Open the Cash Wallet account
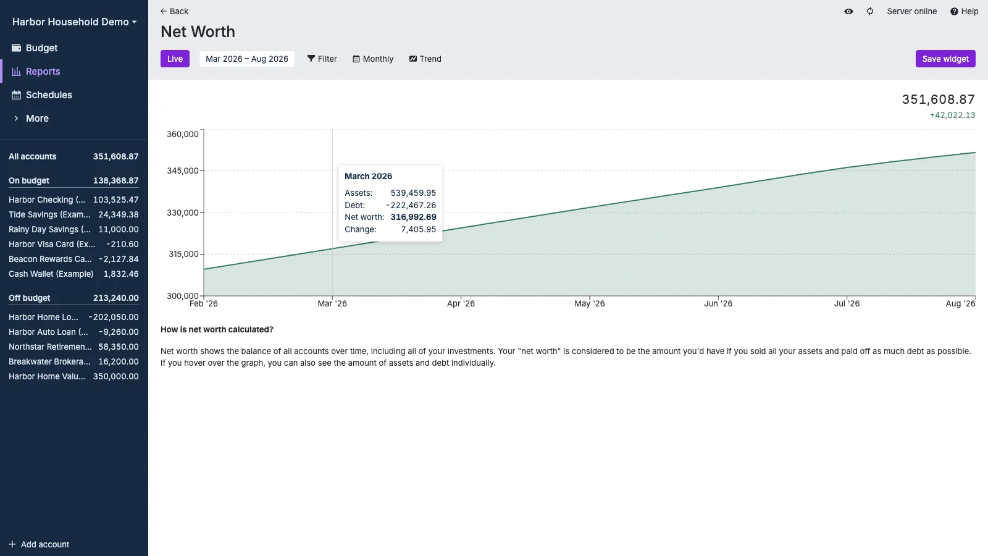The height and width of the screenshot is (556, 988). 73,274
